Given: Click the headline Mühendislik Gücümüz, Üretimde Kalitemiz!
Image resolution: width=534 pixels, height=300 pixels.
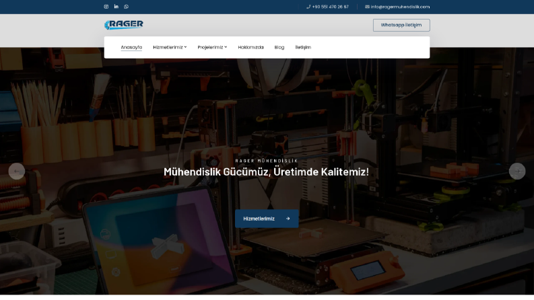Looking at the screenshot, I should (x=266, y=172).
